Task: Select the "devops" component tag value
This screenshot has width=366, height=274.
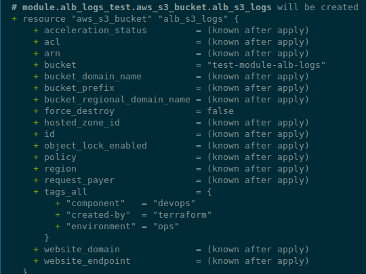Action: pos(174,203)
